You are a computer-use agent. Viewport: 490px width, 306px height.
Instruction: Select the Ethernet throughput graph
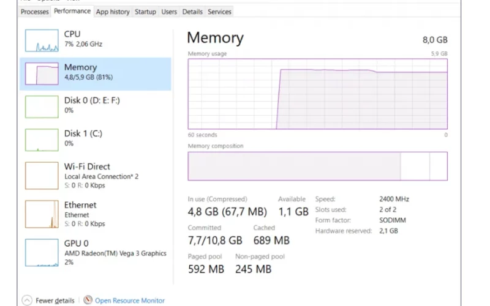pos(42,214)
